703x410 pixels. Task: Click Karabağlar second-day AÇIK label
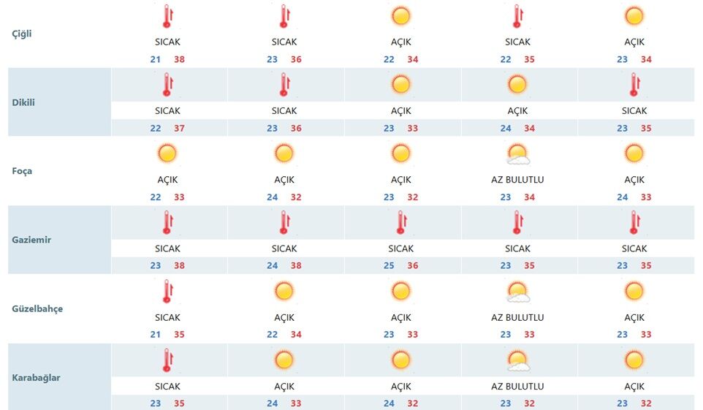point(284,386)
